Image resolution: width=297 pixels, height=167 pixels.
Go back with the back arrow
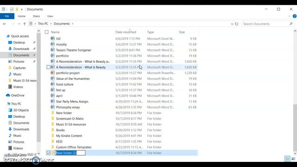click(x=5, y=24)
